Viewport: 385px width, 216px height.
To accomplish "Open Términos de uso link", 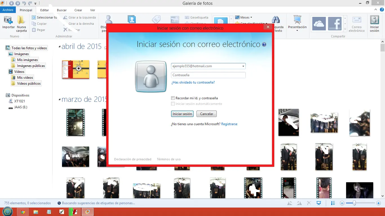I will tap(169, 159).
